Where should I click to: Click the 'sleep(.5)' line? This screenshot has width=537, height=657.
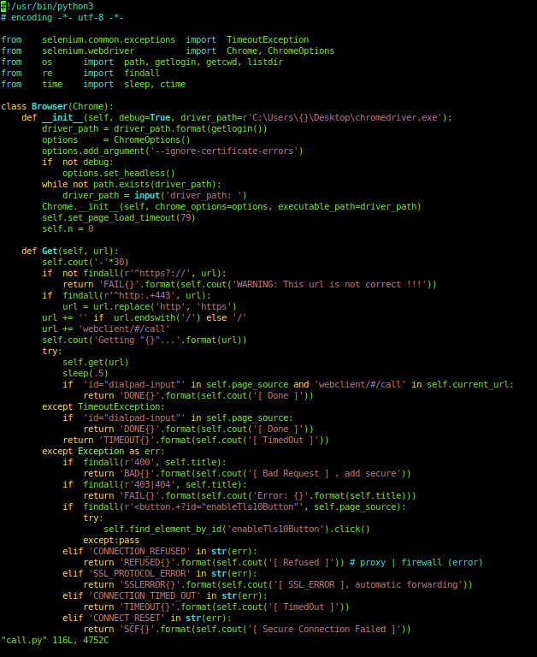pos(86,373)
